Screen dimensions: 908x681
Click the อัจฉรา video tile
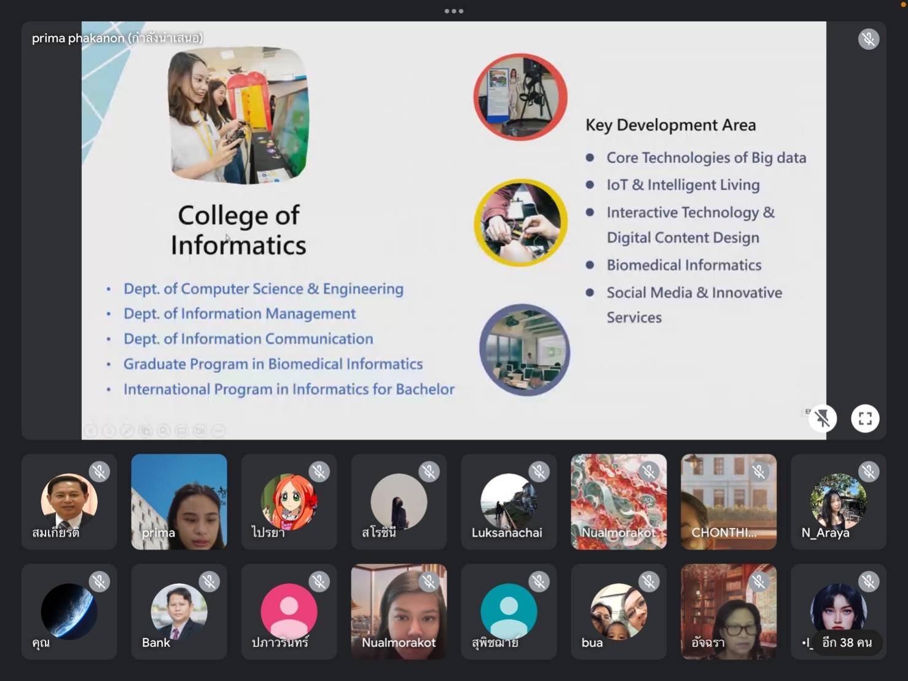click(728, 612)
